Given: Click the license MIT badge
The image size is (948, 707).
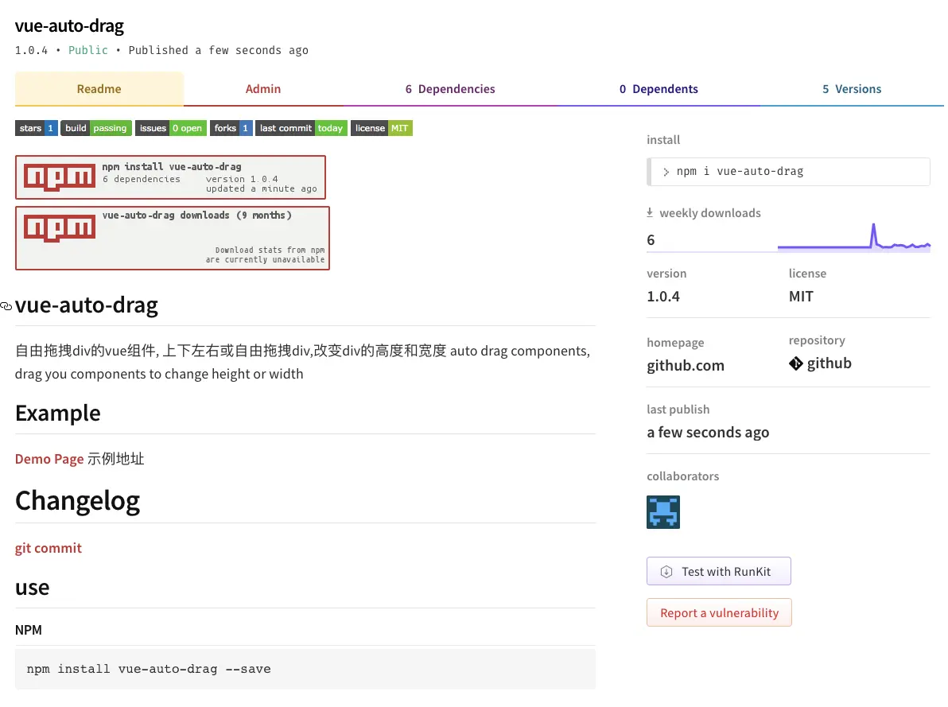Looking at the screenshot, I should pyautogui.click(x=382, y=128).
